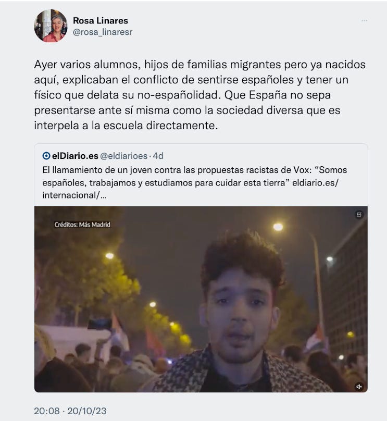Click the 20/10/23 tweet date
The width and height of the screenshot is (387, 421).
click(x=86, y=411)
